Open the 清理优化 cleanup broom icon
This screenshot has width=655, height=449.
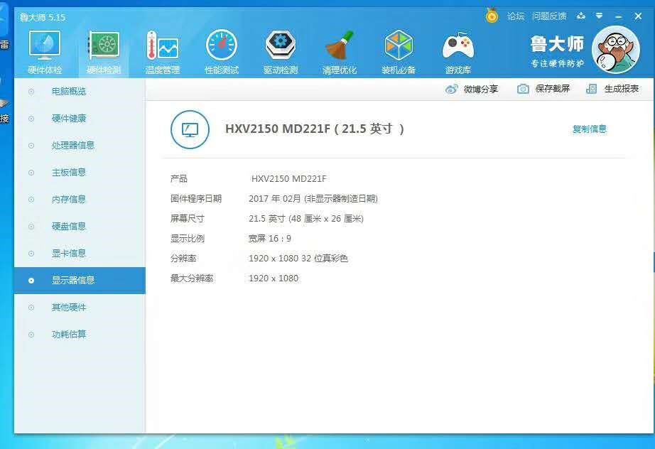[x=339, y=45]
